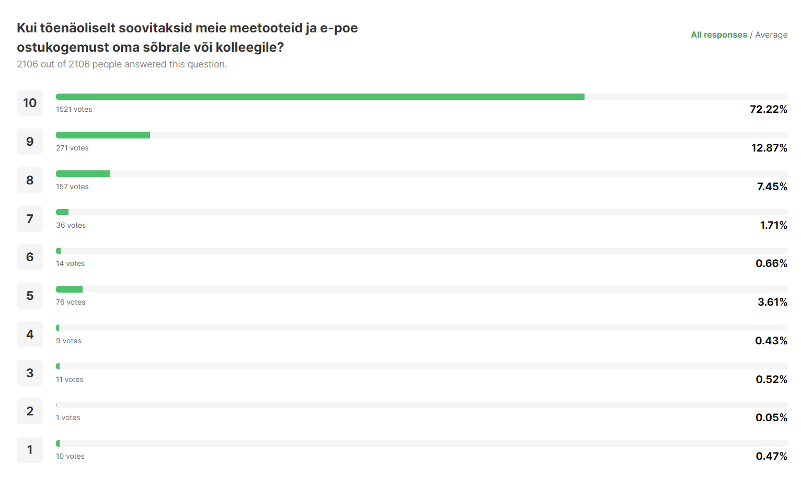The image size is (801, 487).
Task: Click the green bar for 271 votes
Action: click(103, 135)
